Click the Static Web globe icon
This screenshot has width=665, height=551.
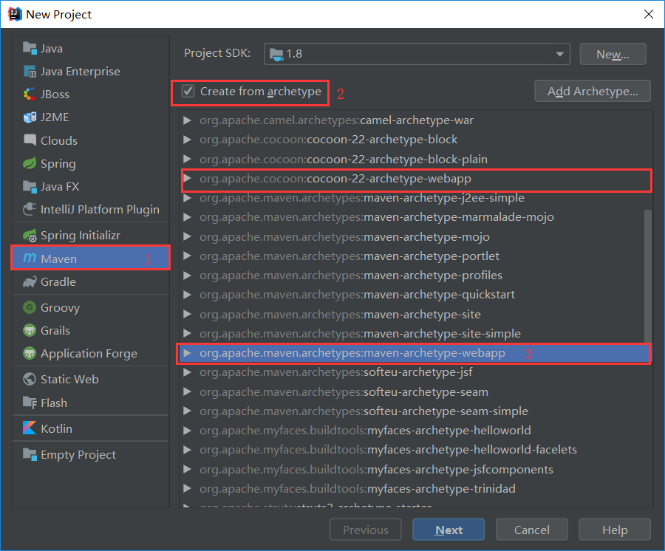pos(30,379)
